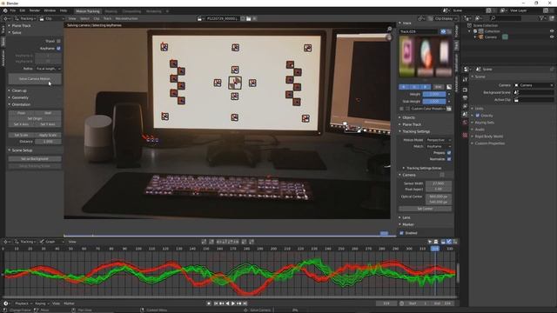The image size is (557, 313).
Task: Expand the Tracking Settings Extras subpanel
Action: click(423, 168)
